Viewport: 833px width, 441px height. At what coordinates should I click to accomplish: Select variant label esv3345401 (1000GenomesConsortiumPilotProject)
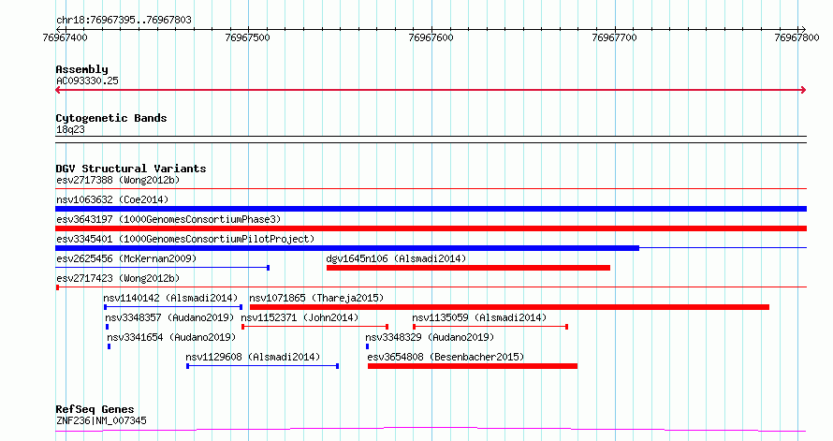click(x=185, y=239)
